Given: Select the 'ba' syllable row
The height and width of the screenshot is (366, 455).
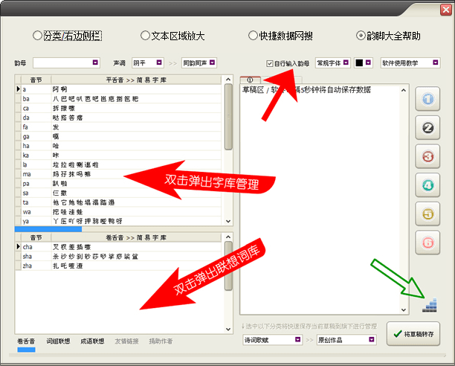Looking at the screenshot, I should point(120,99).
